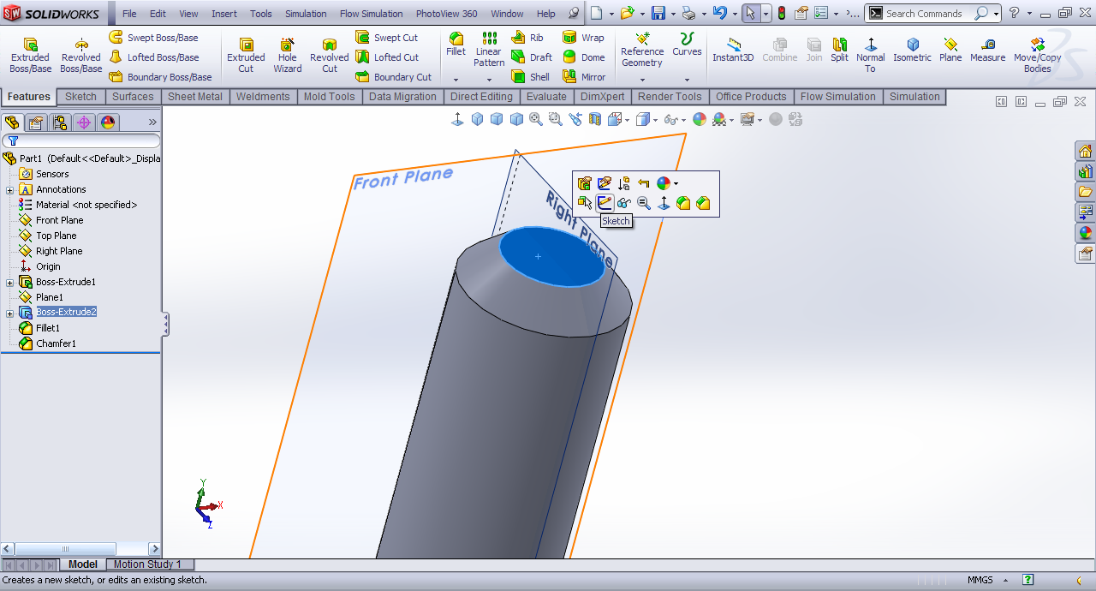This screenshot has height=591, width=1096.
Task: Click the MMGS unit system in status bar
Action: [x=980, y=580]
